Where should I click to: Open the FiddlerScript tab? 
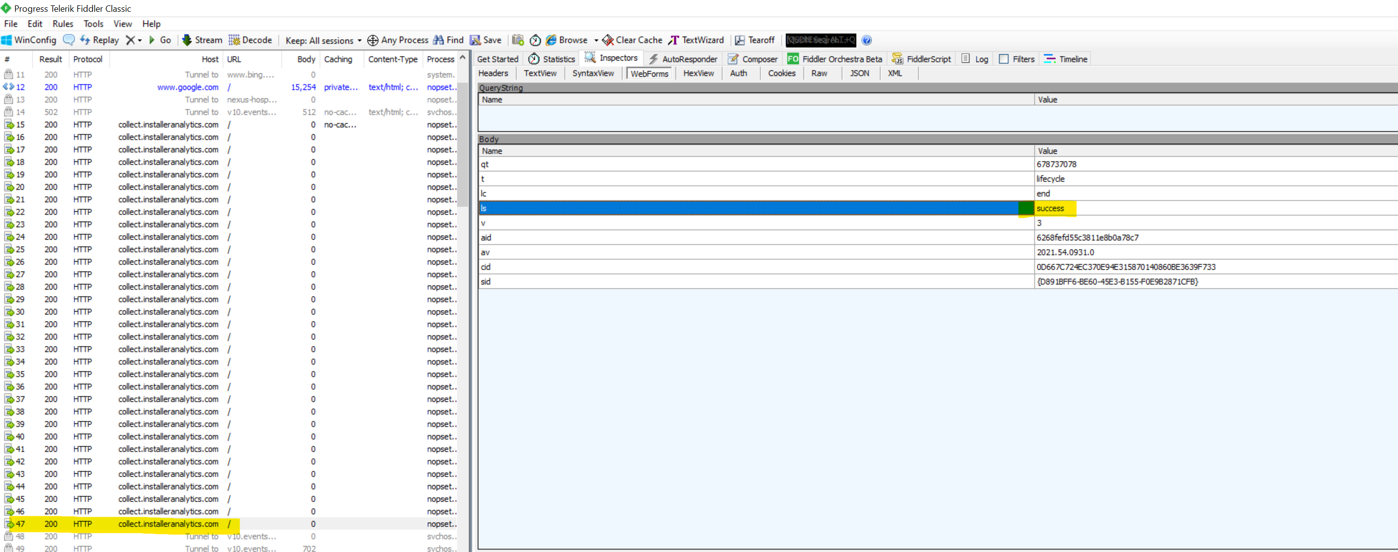point(922,59)
